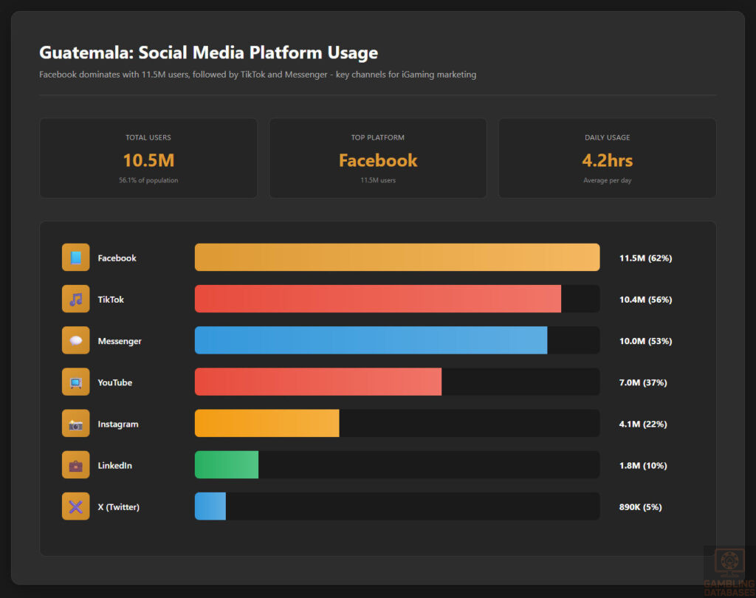Select the Messenger platform label
The image size is (756, 598).
tap(119, 340)
